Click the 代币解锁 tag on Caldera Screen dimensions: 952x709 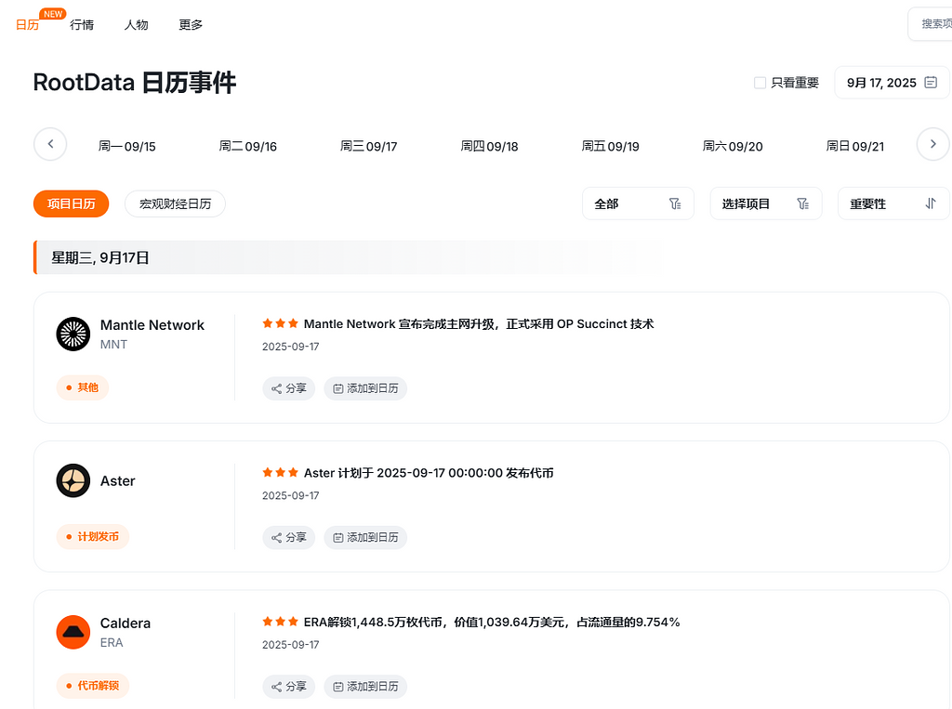pos(93,686)
